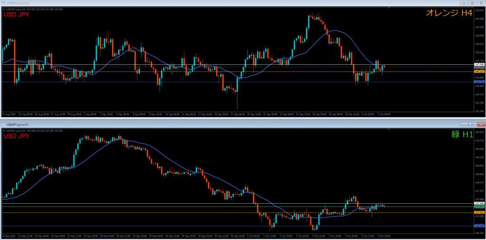Expand the H4 chart symbol info arrow
486x240 pixels.
click(4, 9)
